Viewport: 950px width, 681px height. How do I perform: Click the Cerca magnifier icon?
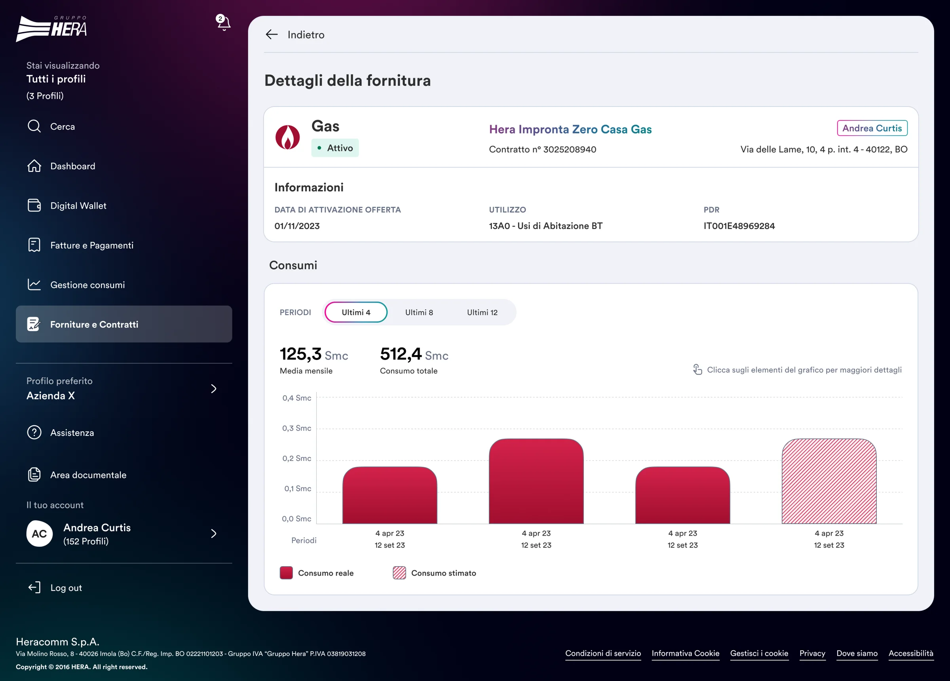point(34,126)
